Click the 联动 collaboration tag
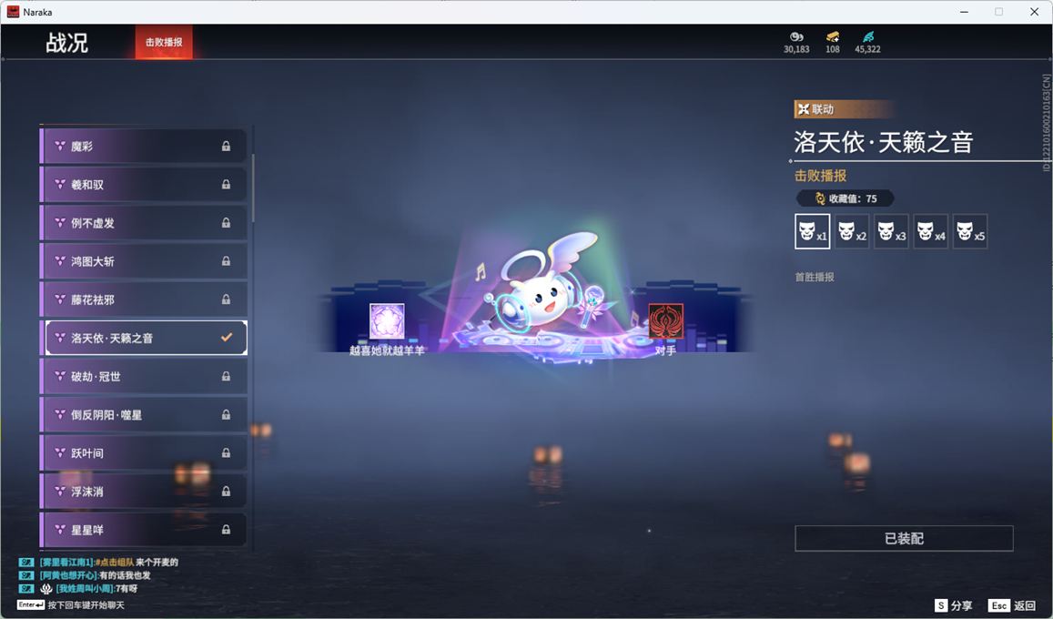The image size is (1053, 619). [845, 108]
